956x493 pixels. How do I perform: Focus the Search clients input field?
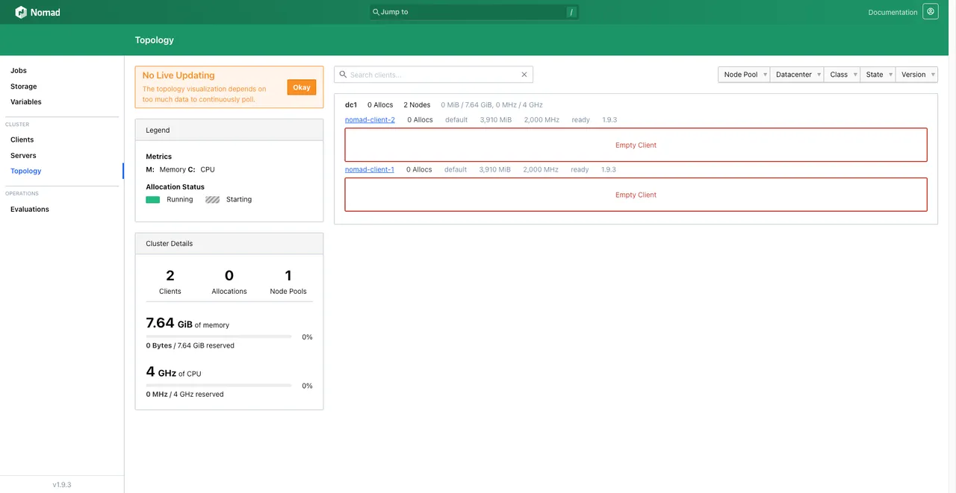[x=434, y=75]
